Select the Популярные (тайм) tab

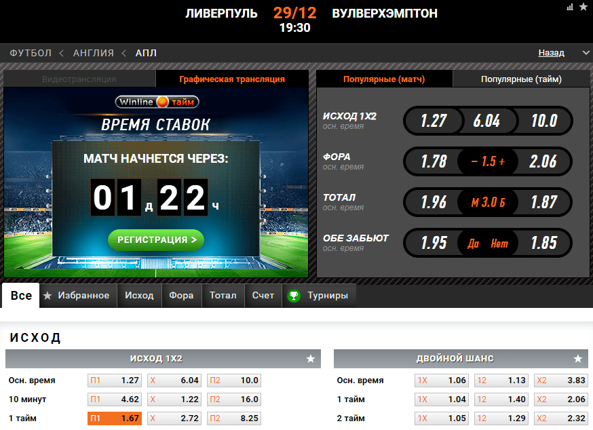click(521, 79)
